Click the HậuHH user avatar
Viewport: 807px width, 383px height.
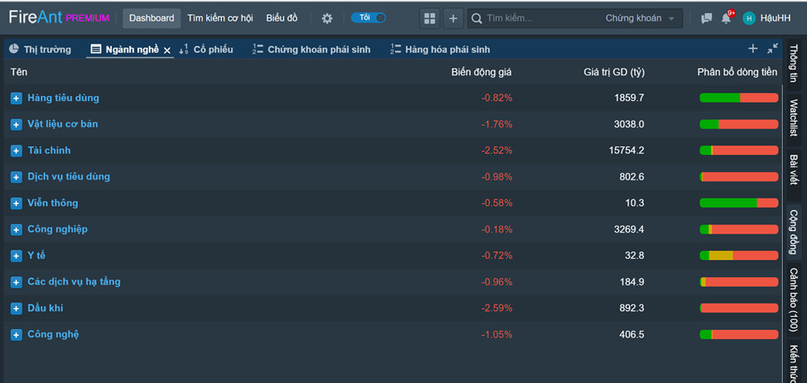pyautogui.click(x=749, y=18)
